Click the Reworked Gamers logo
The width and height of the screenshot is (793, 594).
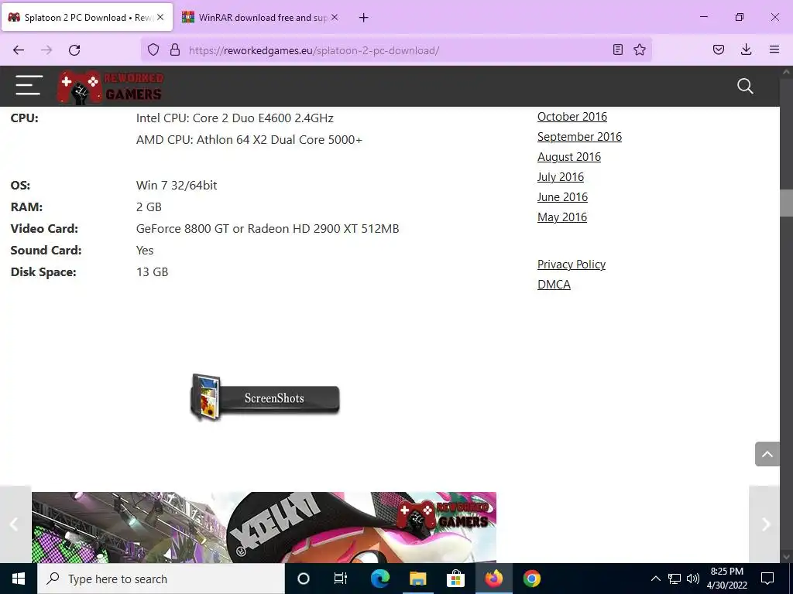click(110, 87)
